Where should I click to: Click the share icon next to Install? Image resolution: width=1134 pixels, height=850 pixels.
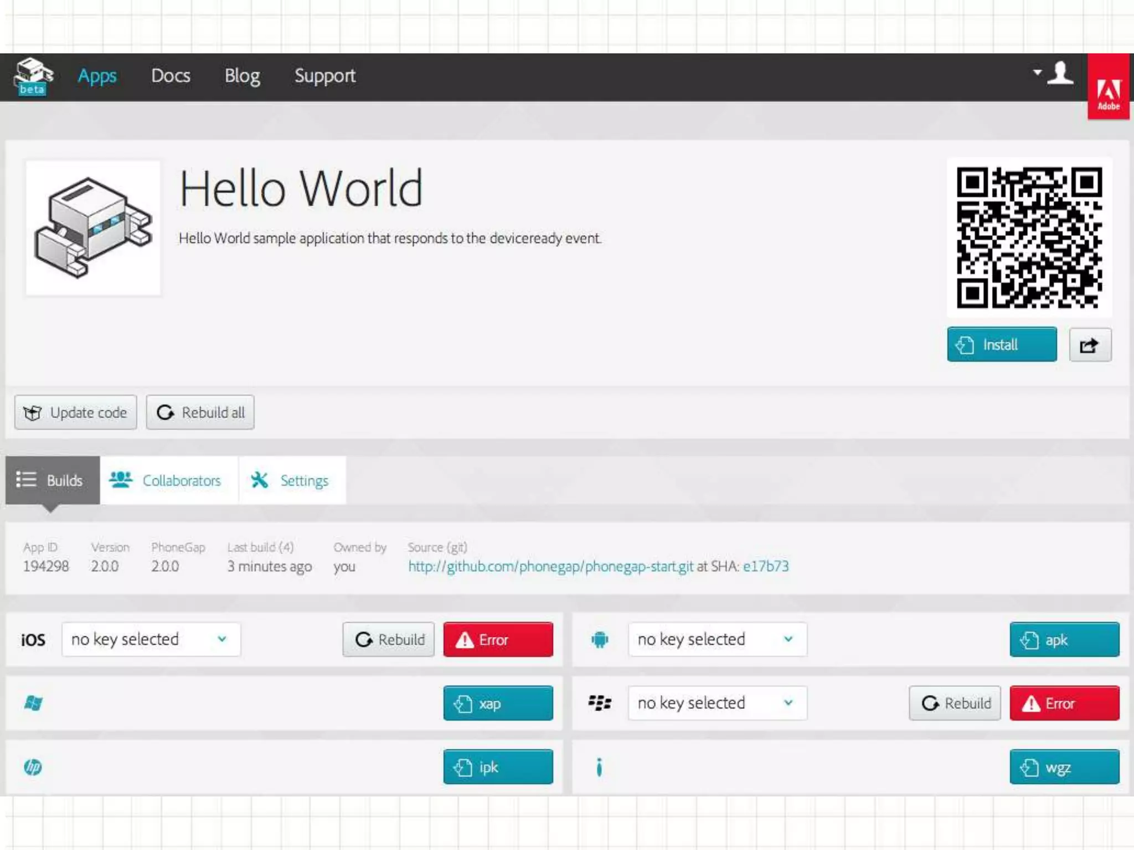[1089, 345]
